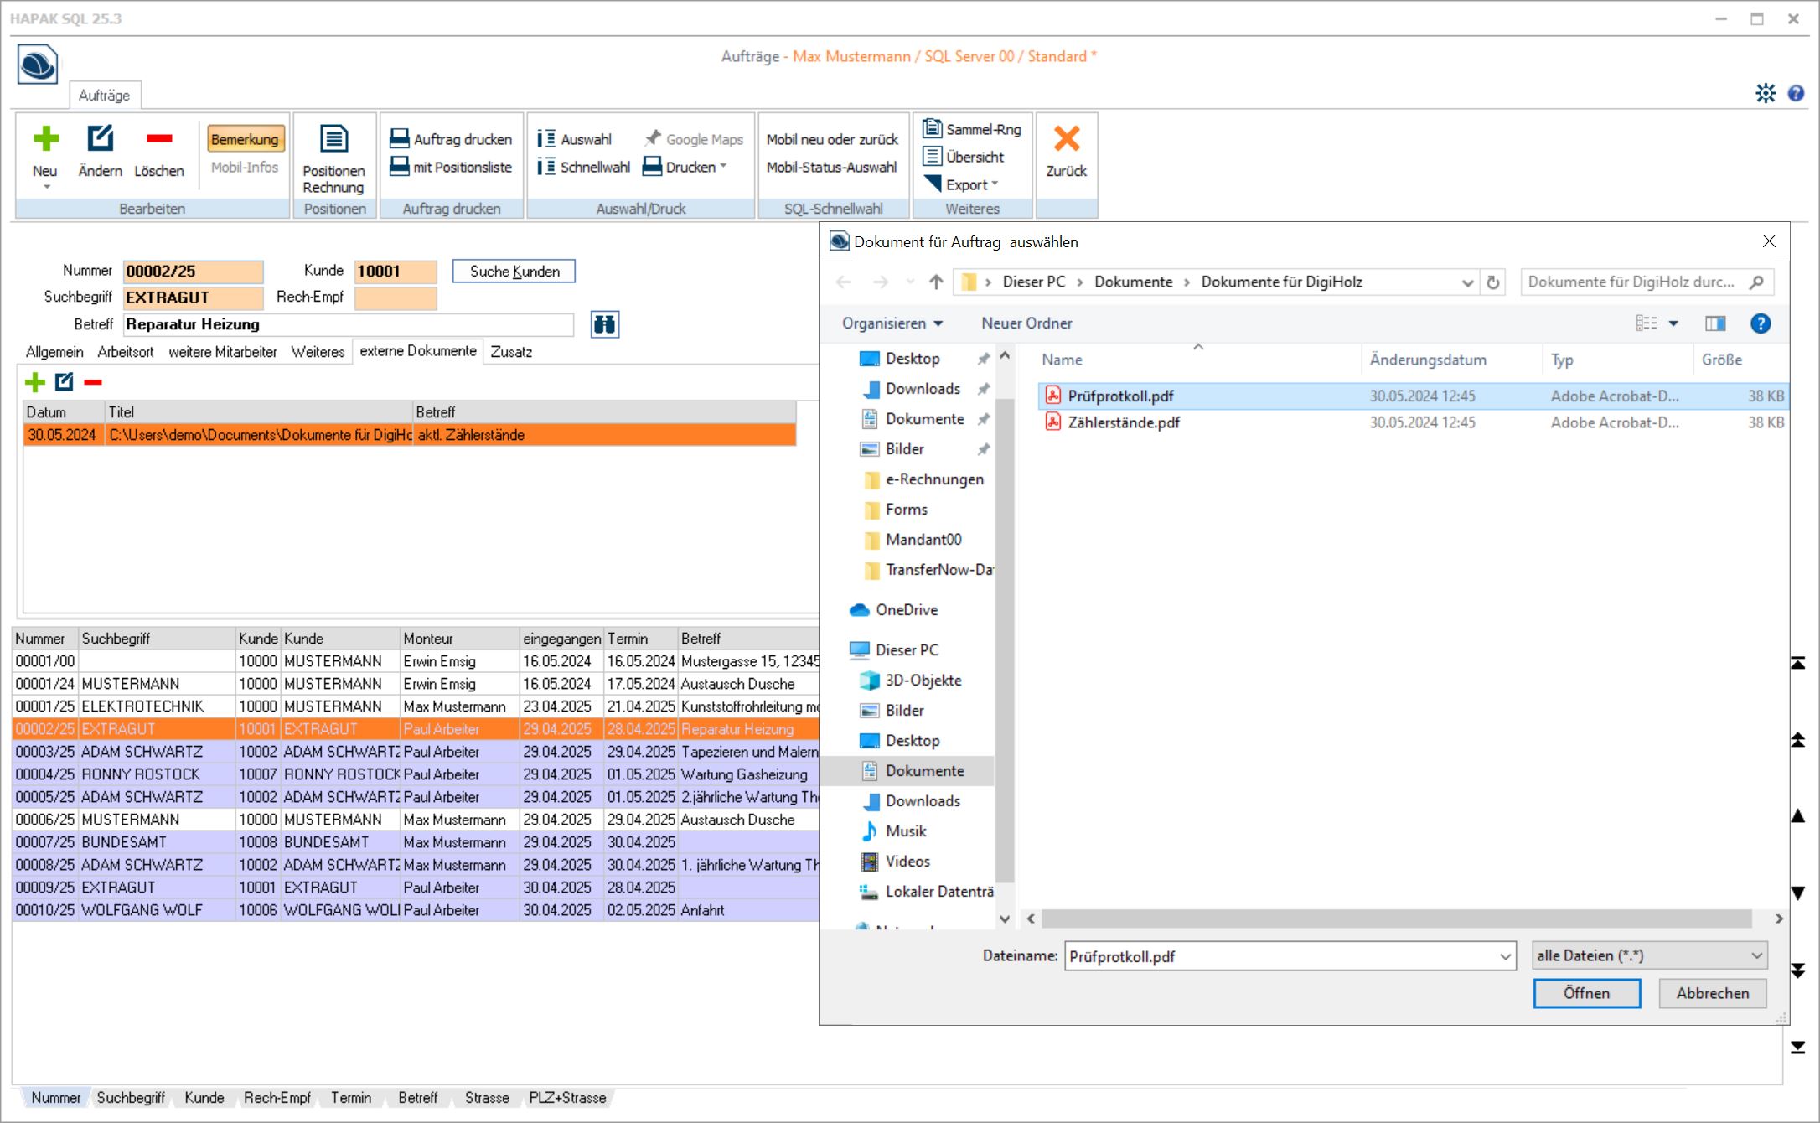Image resolution: width=1820 pixels, height=1123 pixels.
Task: Click the horizontal scrollbar in file list
Action: tap(1396, 919)
